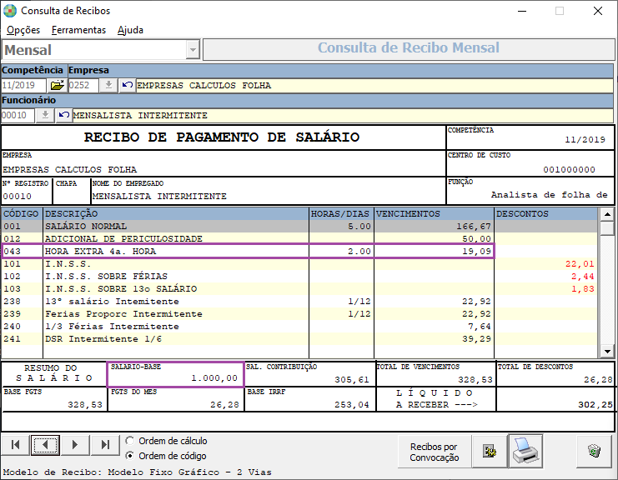Select the ADICIONAL DE PERICULOSIDADE row

click(299, 238)
